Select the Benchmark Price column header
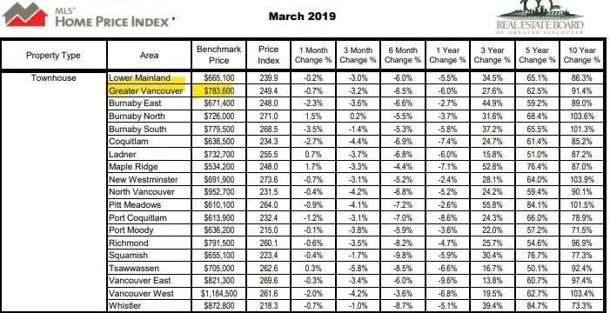This screenshot has width=610, height=313. (218, 55)
